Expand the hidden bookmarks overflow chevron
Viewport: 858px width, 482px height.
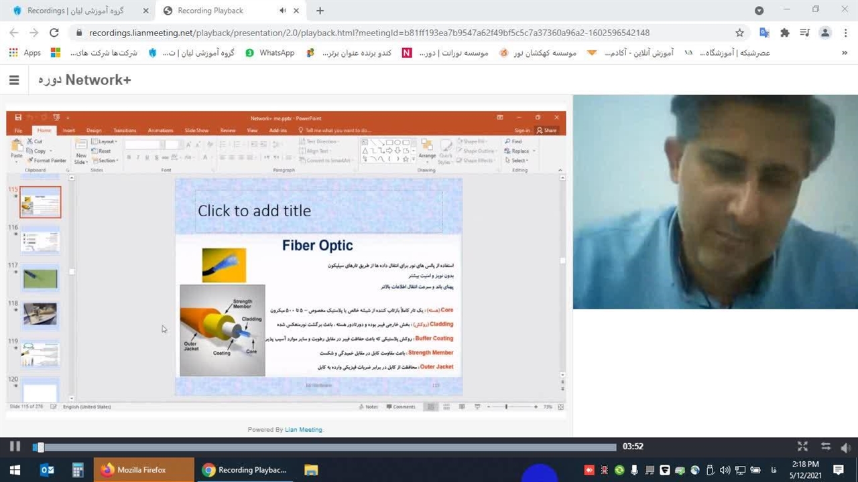(844, 53)
